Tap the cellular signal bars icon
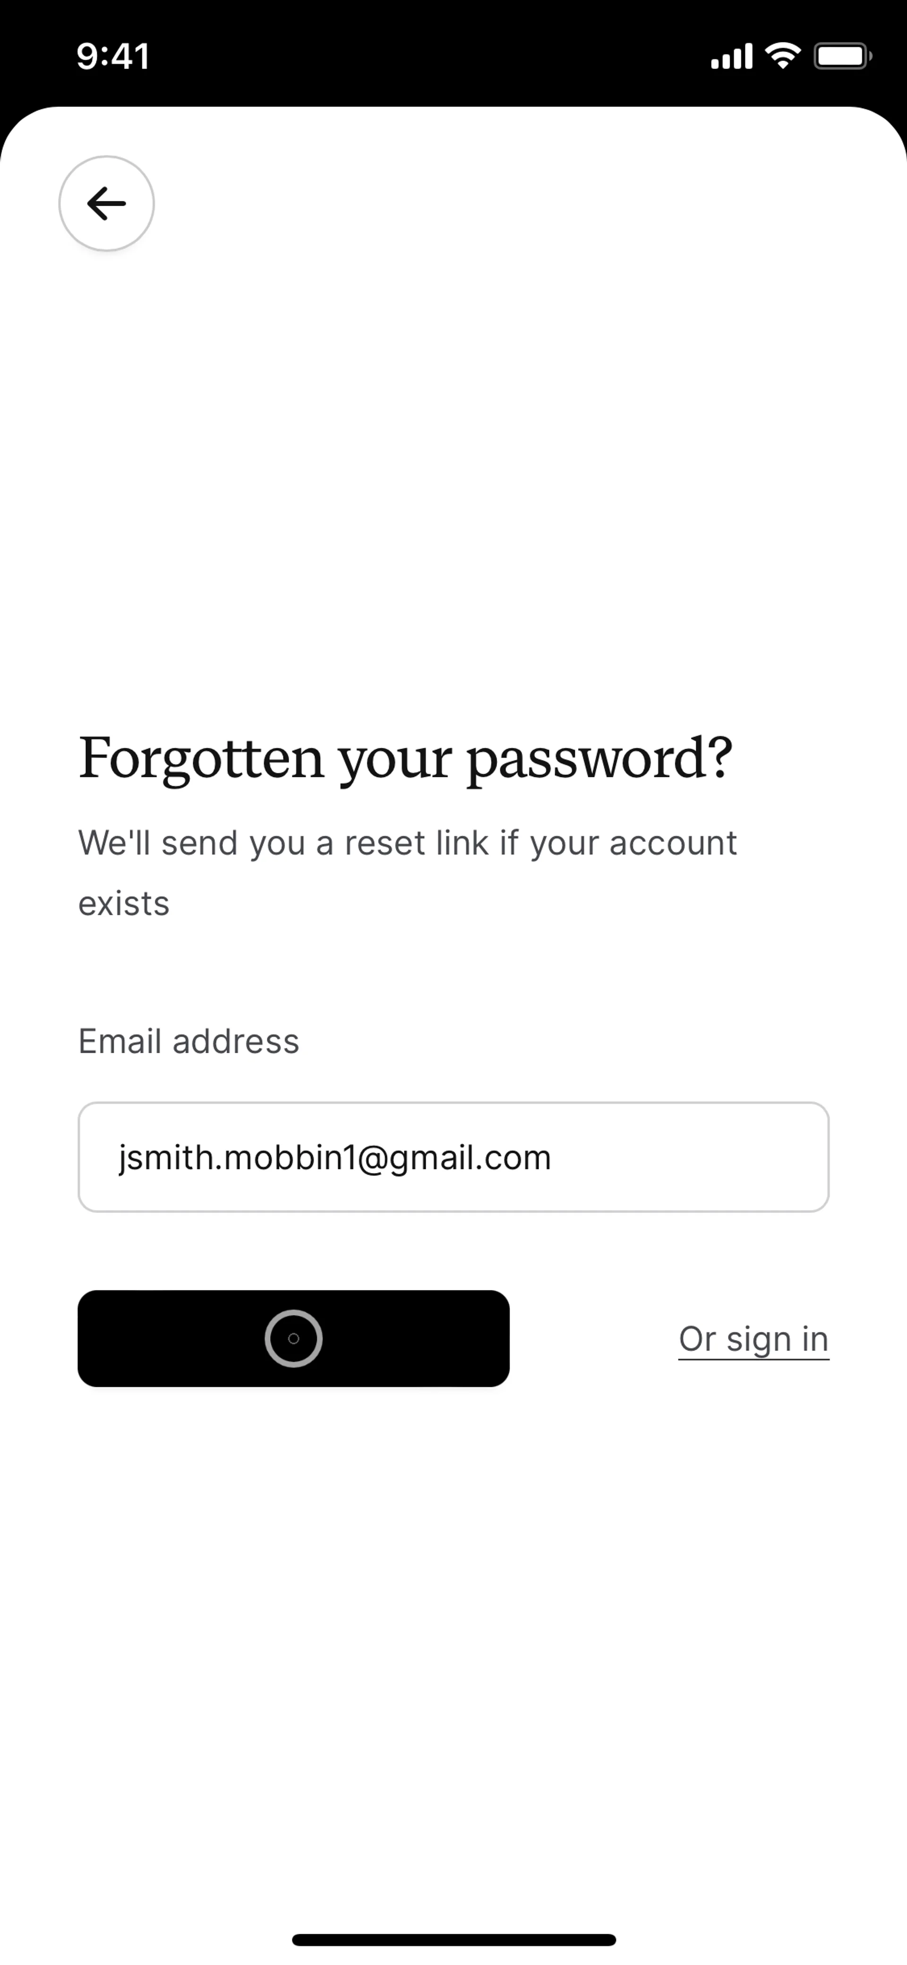The image size is (907, 1965). point(731,56)
